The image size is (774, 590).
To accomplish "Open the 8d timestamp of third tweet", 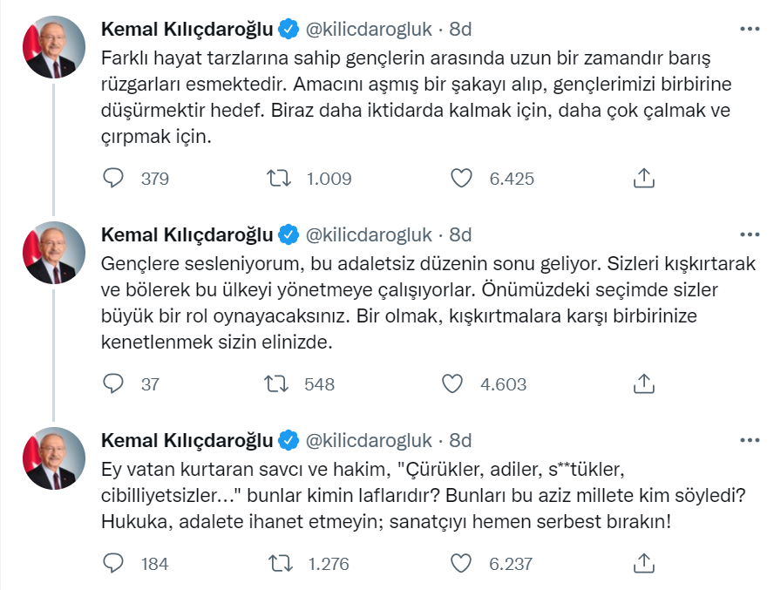I will pyautogui.click(x=460, y=439).
